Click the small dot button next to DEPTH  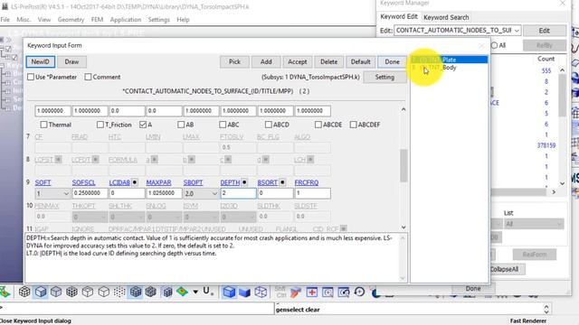point(244,182)
